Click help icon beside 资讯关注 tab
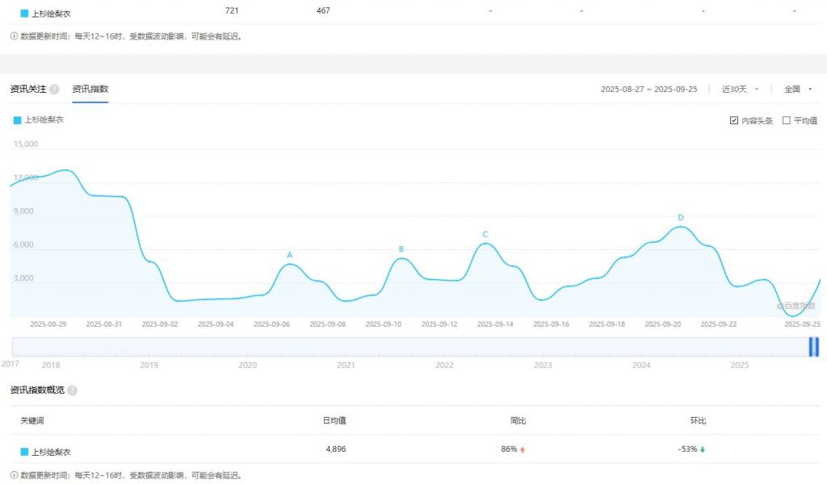Viewport: 827px width, 484px height. pos(54,90)
